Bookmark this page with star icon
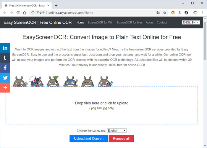This screenshot has width=207, height=148. coord(165,13)
